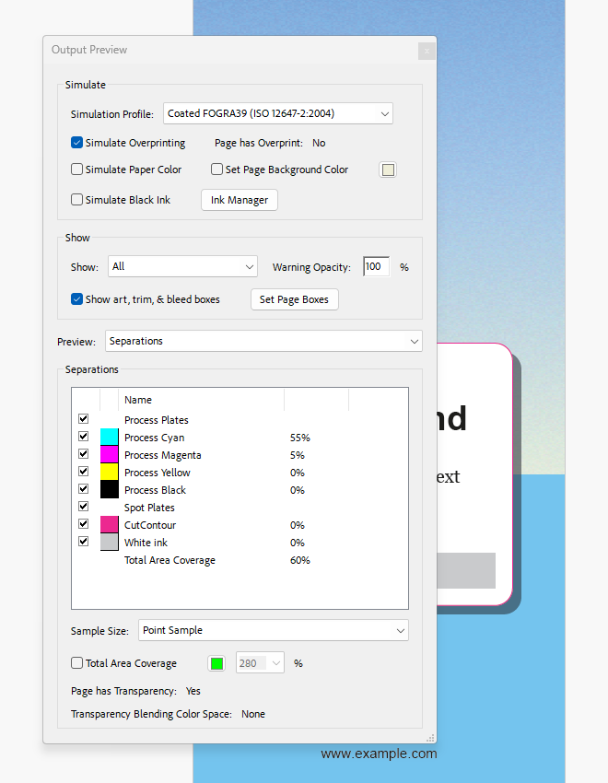Enable Simulate Paper Color
The width and height of the screenshot is (608, 783).
[x=76, y=169]
